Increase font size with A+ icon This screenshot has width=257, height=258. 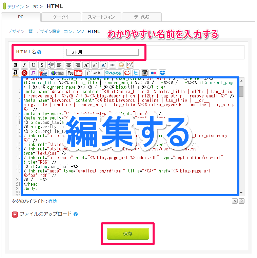click(x=86, y=65)
